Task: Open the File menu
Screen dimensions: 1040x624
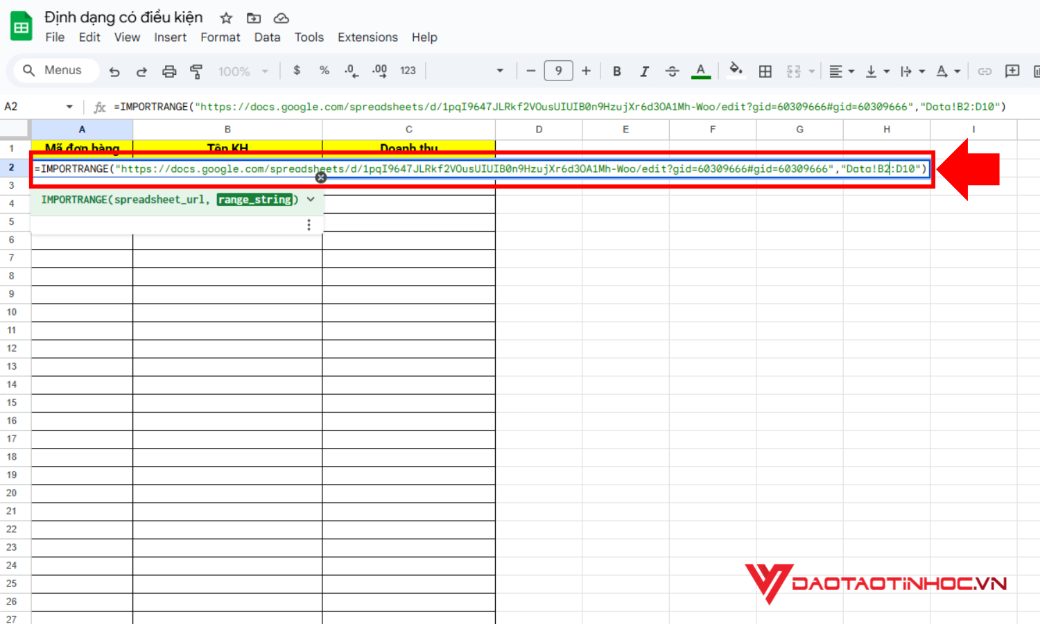Action: tap(55, 37)
